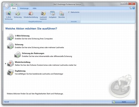The width and height of the screenshot is (139, 107).
Task: Click the round application orb button
Action: coord(6,6)
